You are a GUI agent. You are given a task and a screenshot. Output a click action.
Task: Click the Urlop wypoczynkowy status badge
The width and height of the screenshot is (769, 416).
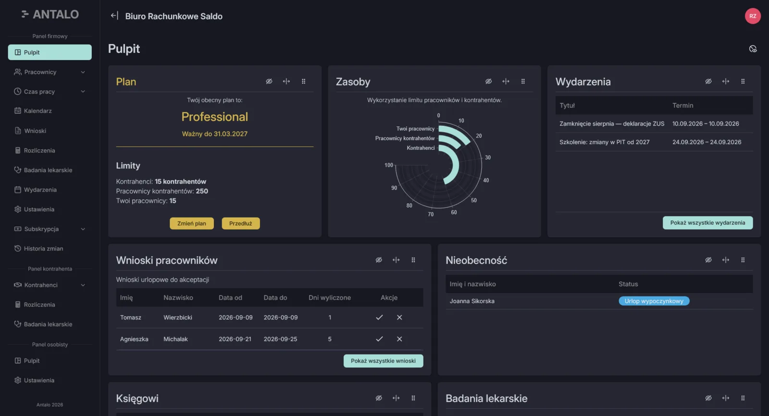point(654,301)
